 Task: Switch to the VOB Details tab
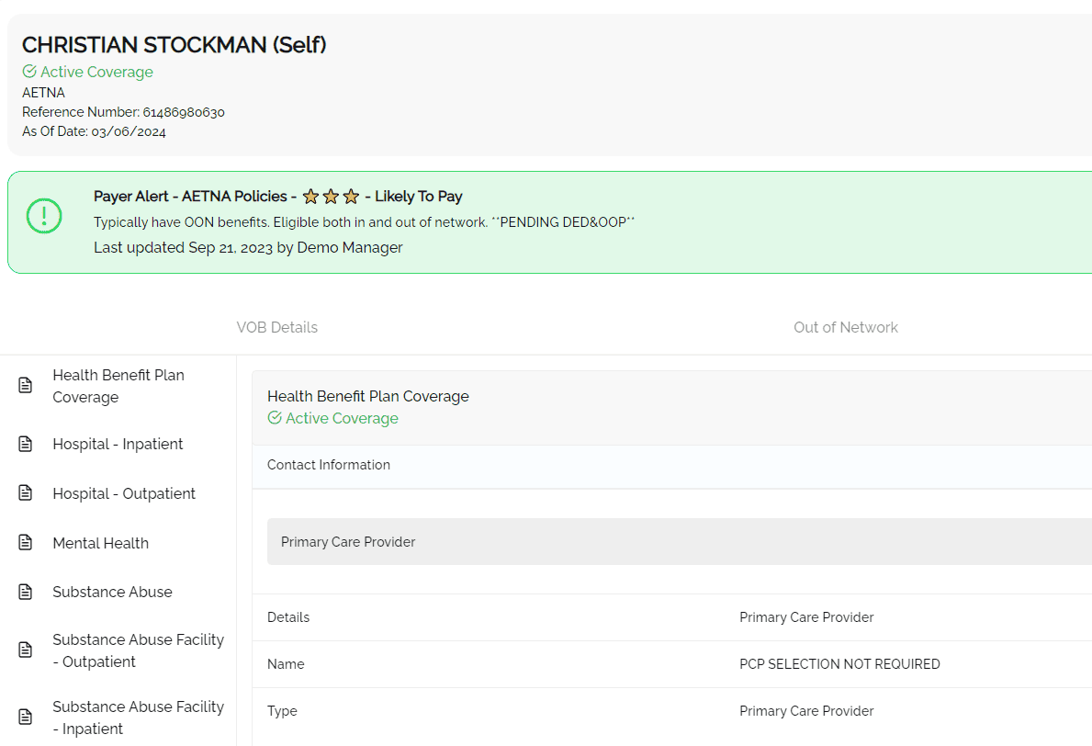(276, 327)
